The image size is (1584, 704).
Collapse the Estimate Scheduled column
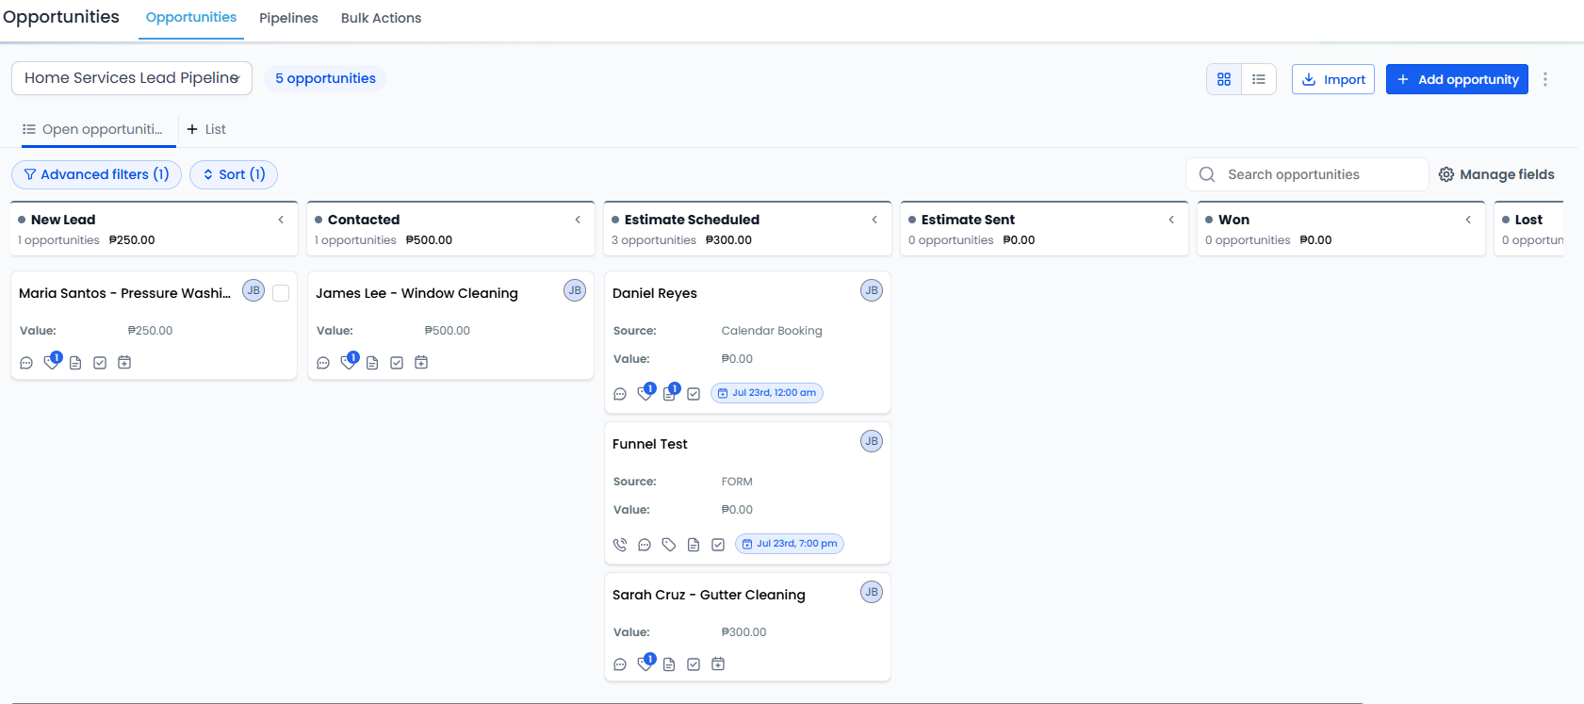point(874,220)
